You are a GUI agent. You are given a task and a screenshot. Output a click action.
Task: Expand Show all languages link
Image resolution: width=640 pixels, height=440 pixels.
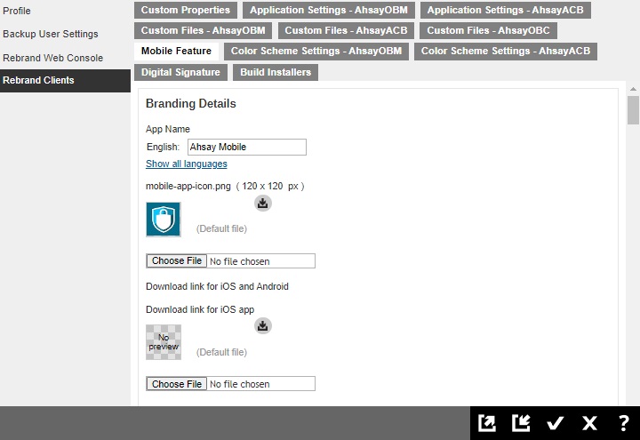(x=186, y=164)
